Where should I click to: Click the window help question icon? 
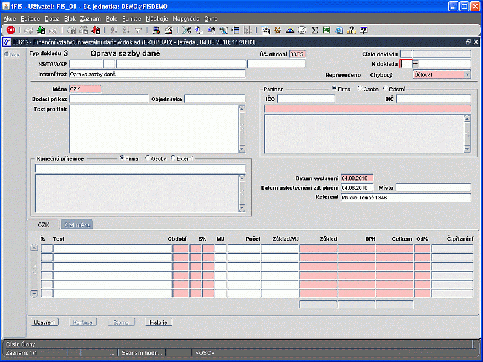(x=364, y=30)
